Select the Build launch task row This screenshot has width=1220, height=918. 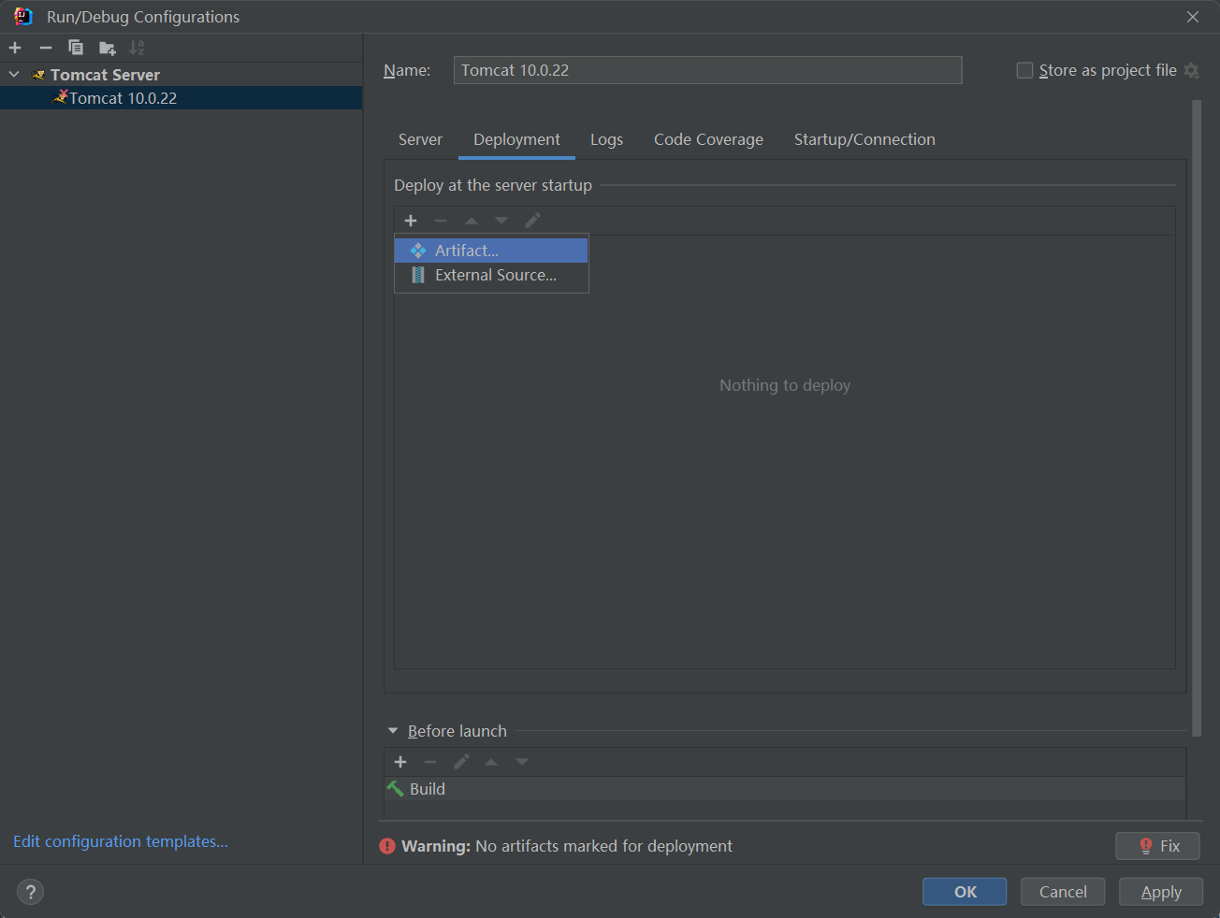tap(785, 789)
